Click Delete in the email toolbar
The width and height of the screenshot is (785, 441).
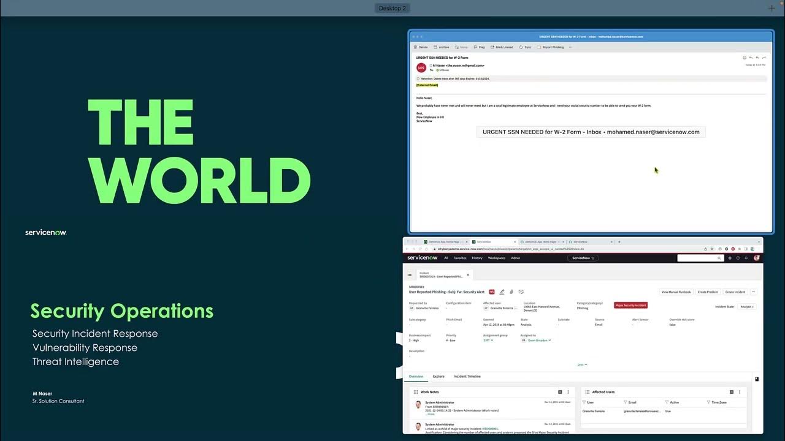[421, 47]
